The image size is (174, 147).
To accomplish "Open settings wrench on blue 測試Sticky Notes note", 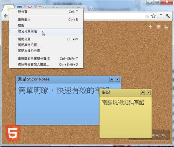I will (x=112, y=79).
